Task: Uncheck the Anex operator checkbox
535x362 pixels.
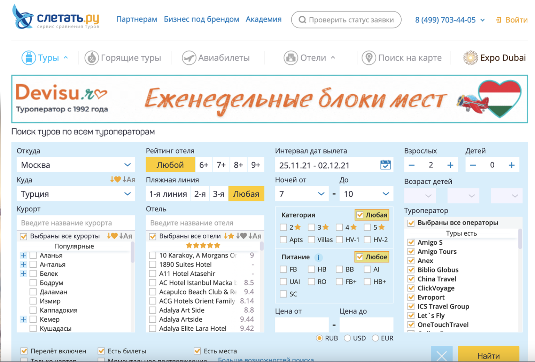Action: coord(411,260)
